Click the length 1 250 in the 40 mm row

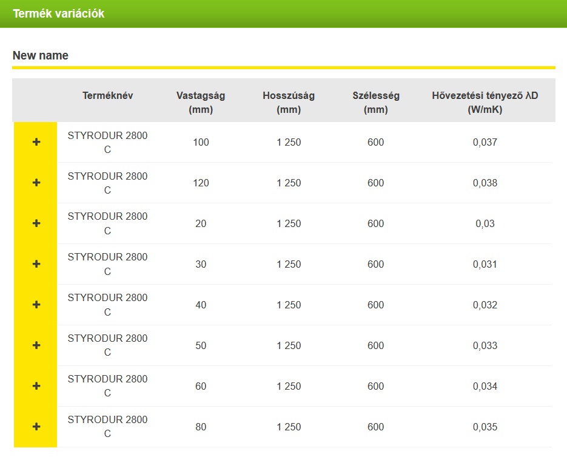click(x=289, y=305)
